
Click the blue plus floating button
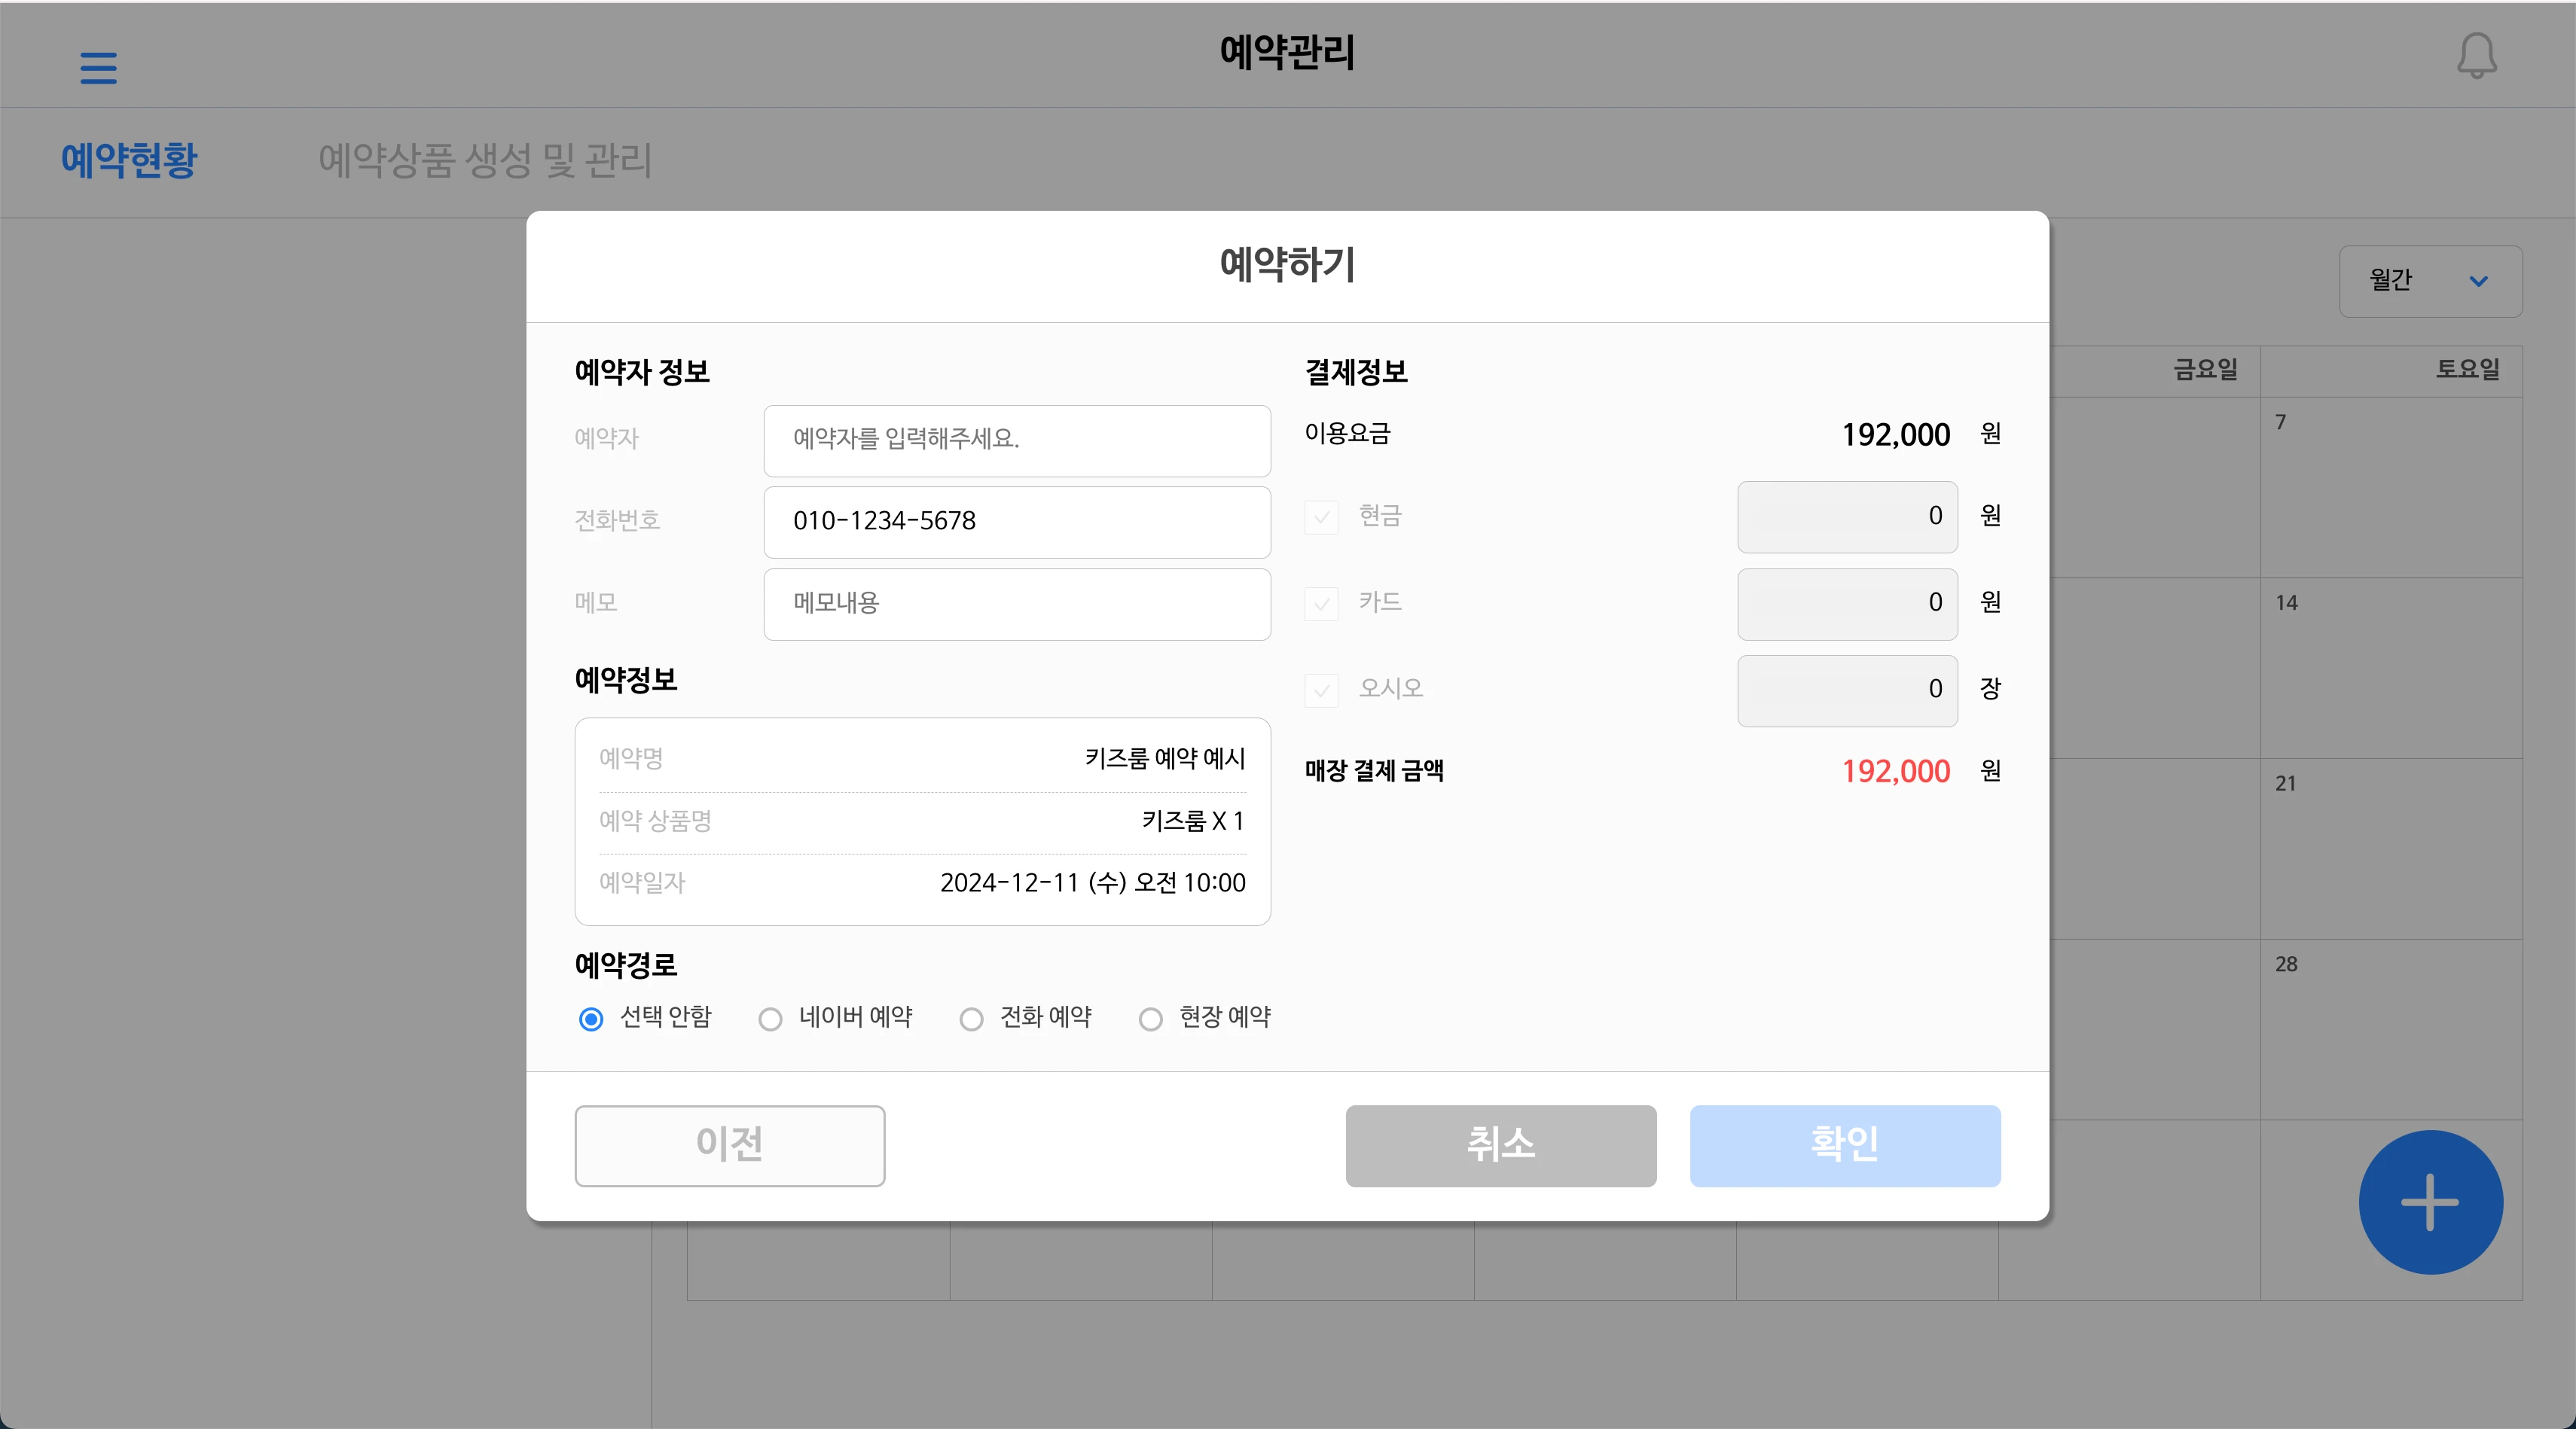pyautogui.click(x=2430, y=1202)
